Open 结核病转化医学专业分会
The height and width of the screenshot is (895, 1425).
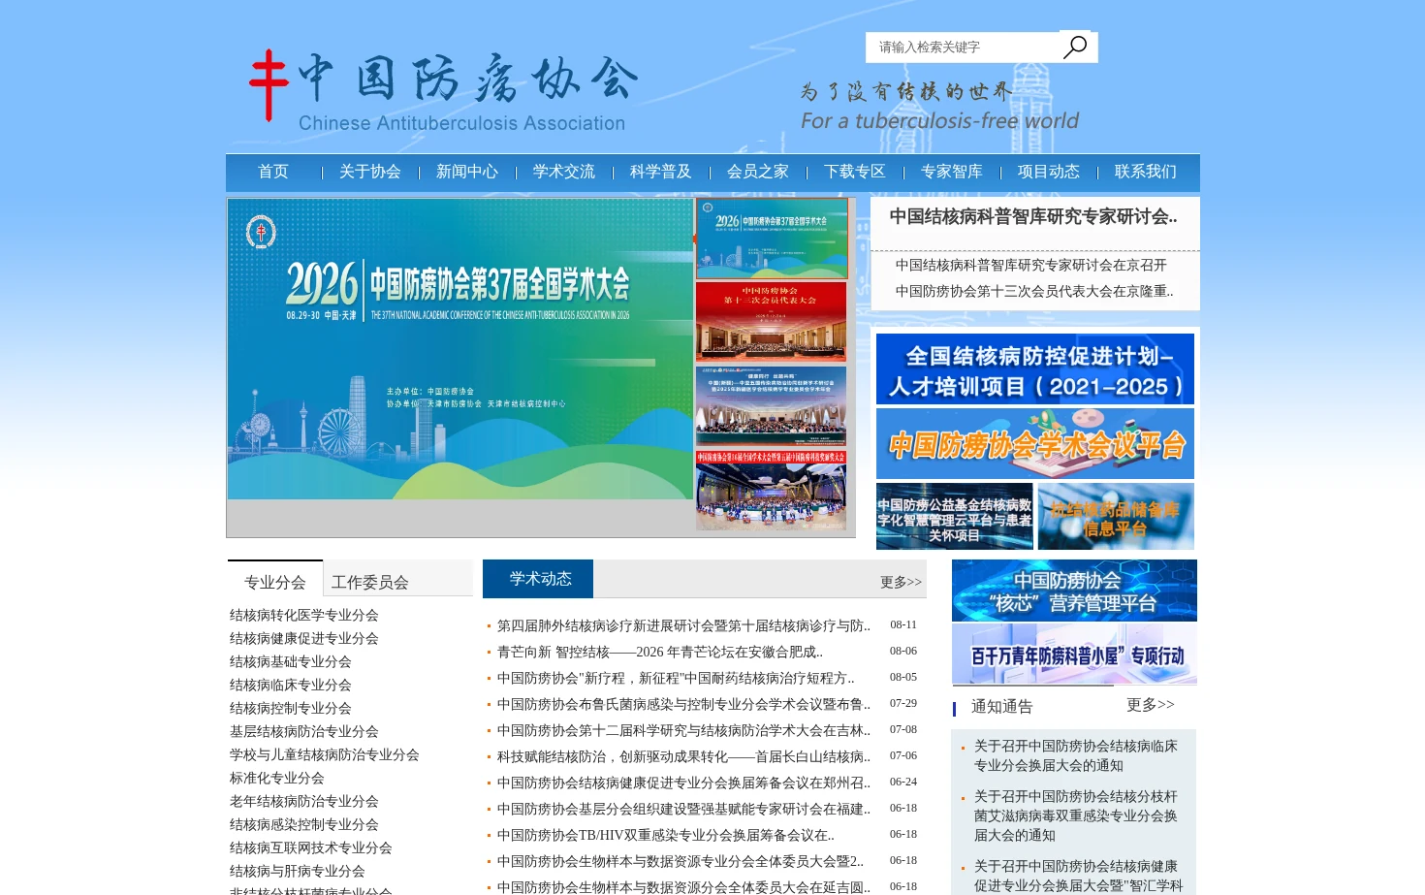click(x=304, y=615)
